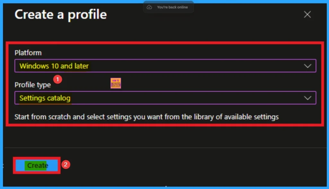Click the Profile type field label
This screenshot has width=329, height=189.
[x=32, y=85]
